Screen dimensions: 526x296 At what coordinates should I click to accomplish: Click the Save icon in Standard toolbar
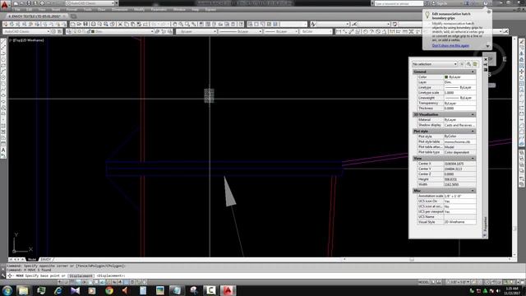(x=85, y=24)
